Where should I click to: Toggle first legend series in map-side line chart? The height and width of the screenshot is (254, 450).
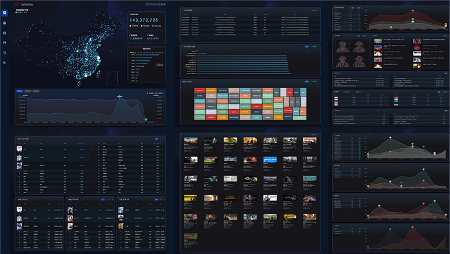[150, 93]
